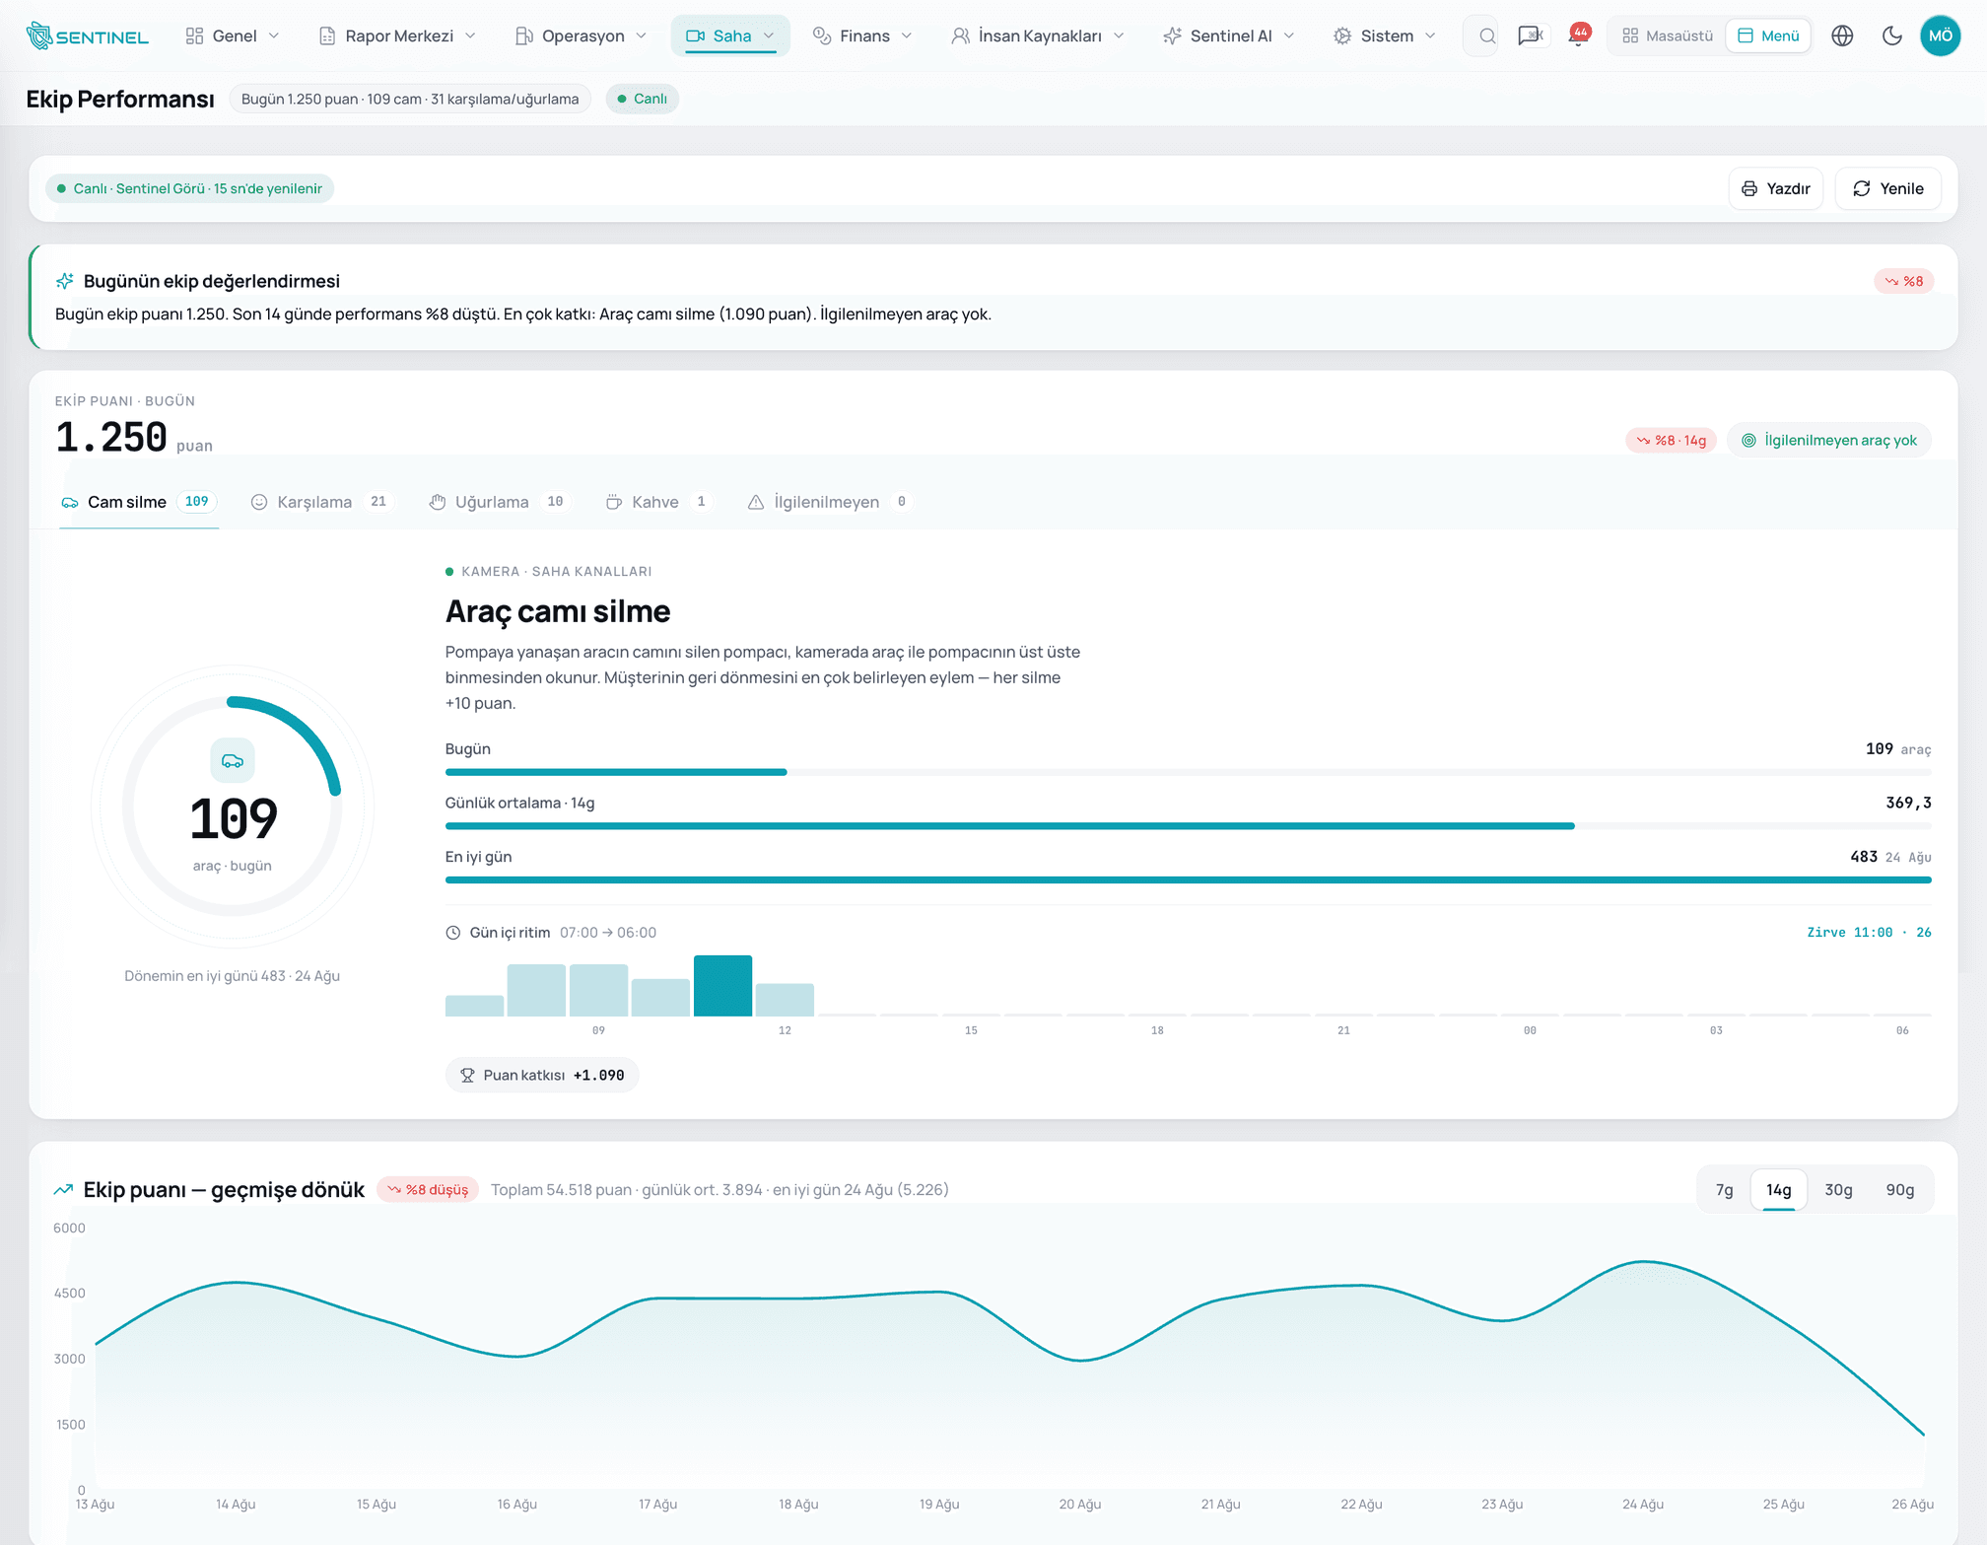Click the Günlük ortalama 14g progress bar

(x=1188, y=826)
